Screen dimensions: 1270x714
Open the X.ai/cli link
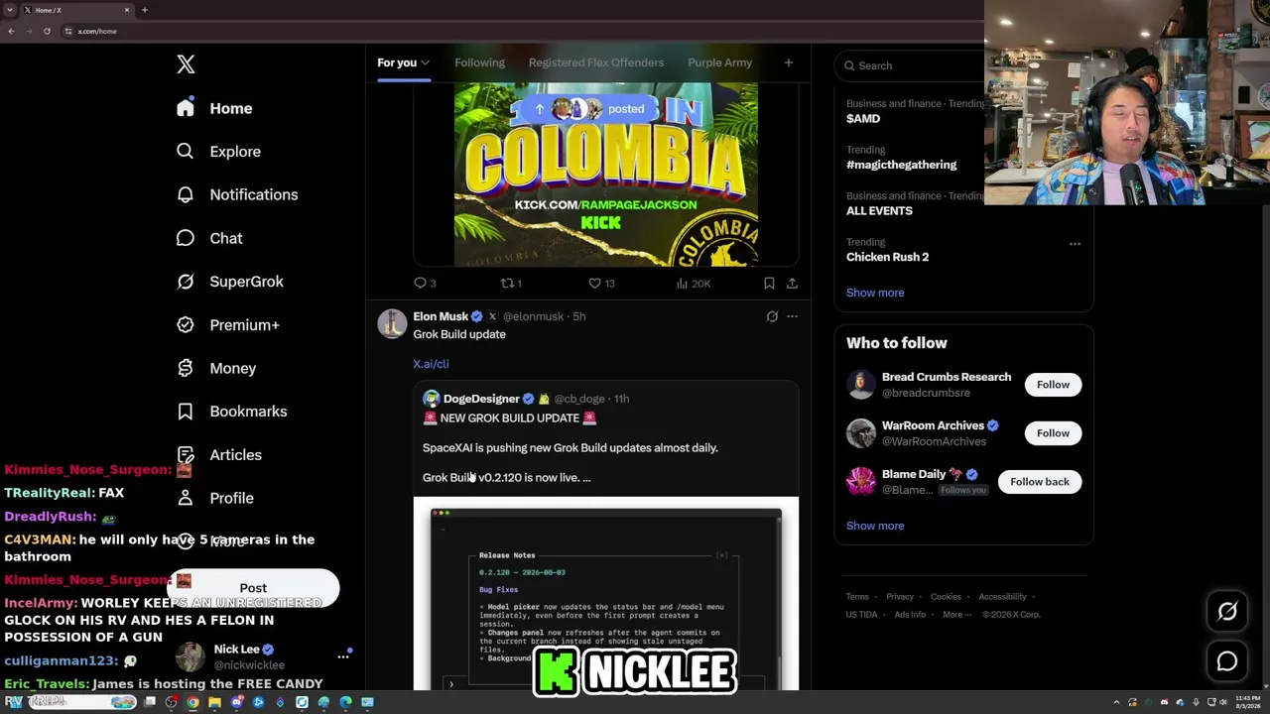tap(431, 364)
